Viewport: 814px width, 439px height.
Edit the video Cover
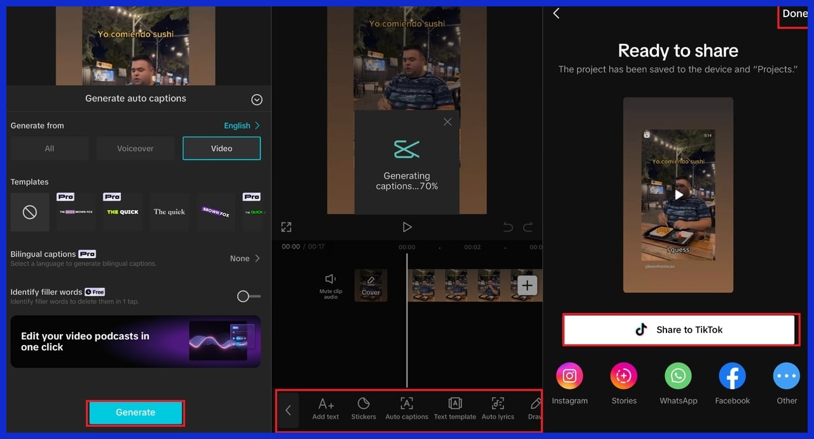tap(371, 285)
